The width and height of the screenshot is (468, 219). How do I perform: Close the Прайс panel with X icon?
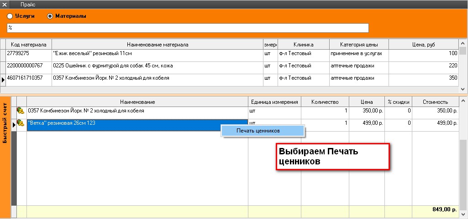point(5,5)
